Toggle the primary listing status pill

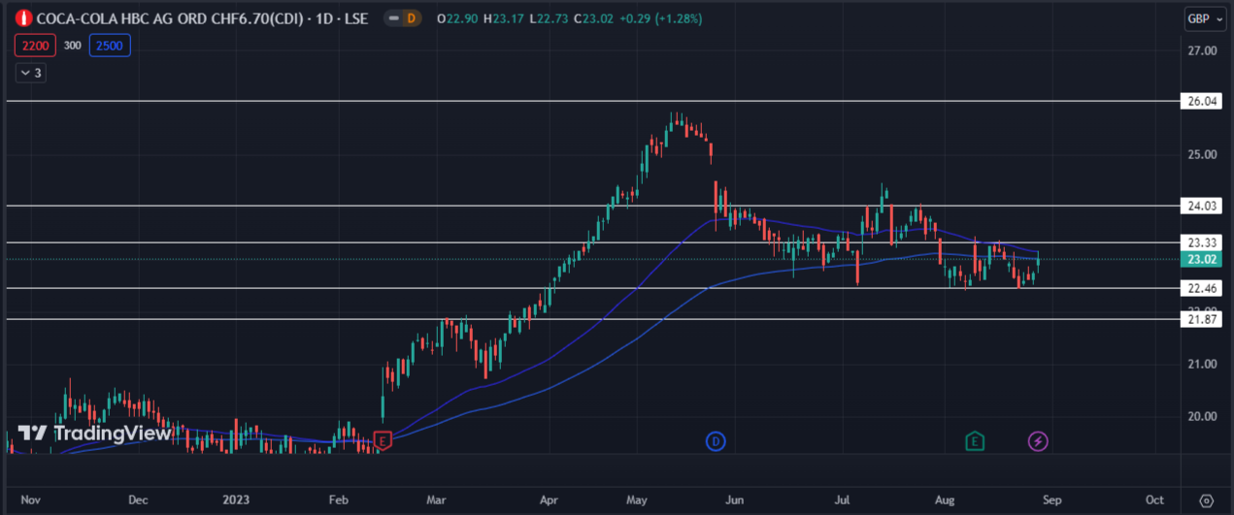(x=392, y=18)
